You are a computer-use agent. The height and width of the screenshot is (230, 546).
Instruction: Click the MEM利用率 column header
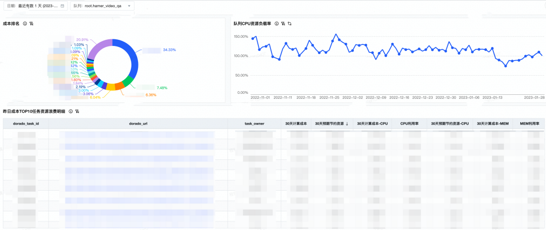point(529,124)
